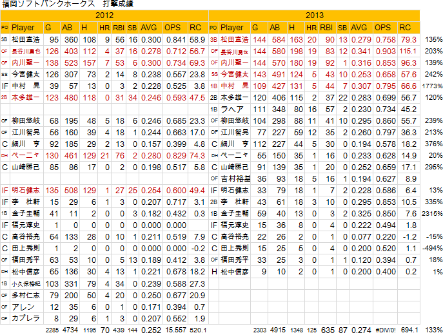Select the 2013 year header cell
443x333 pixels.
314,15
